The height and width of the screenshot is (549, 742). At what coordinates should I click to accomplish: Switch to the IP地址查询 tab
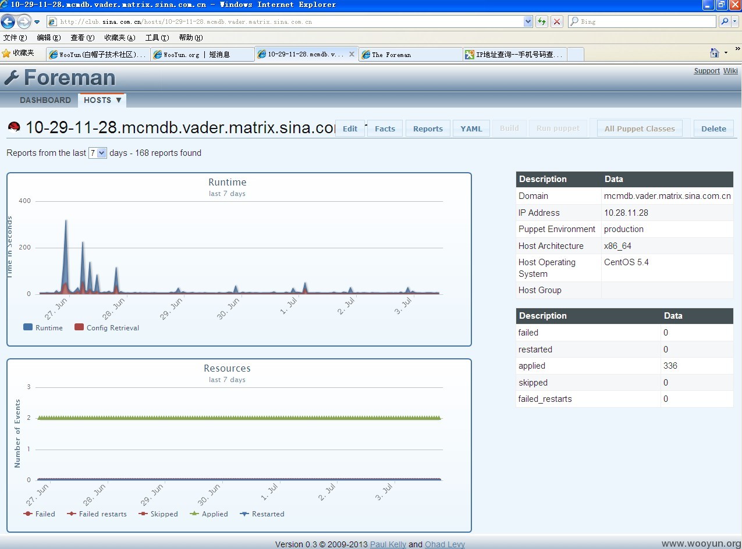[514, 55]
